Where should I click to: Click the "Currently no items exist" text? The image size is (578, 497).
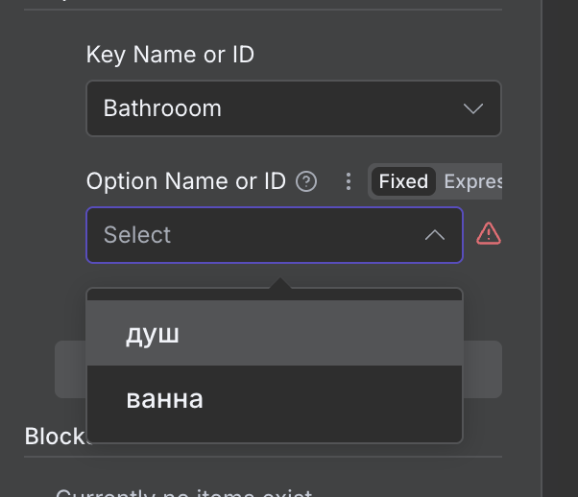[x=182, y=493]
